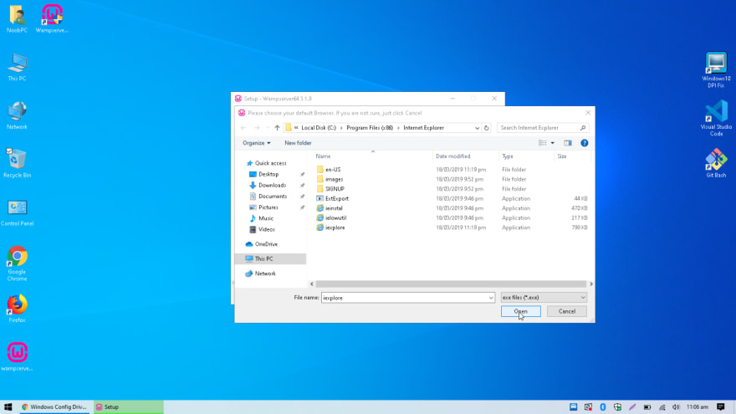Click New folder in the toolbar
This screenshot has height=414, width=736.
(298, 143)
